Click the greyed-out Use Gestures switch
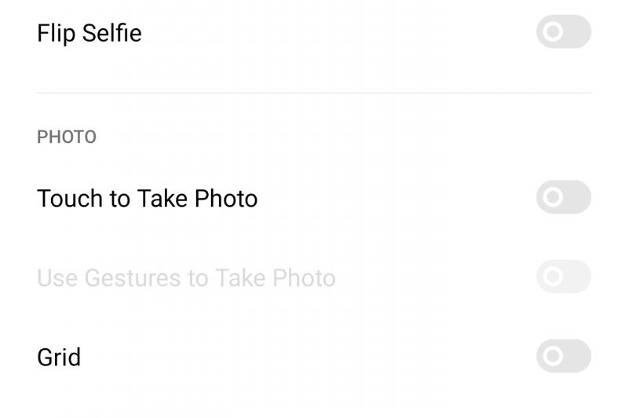 pos(563,277)
